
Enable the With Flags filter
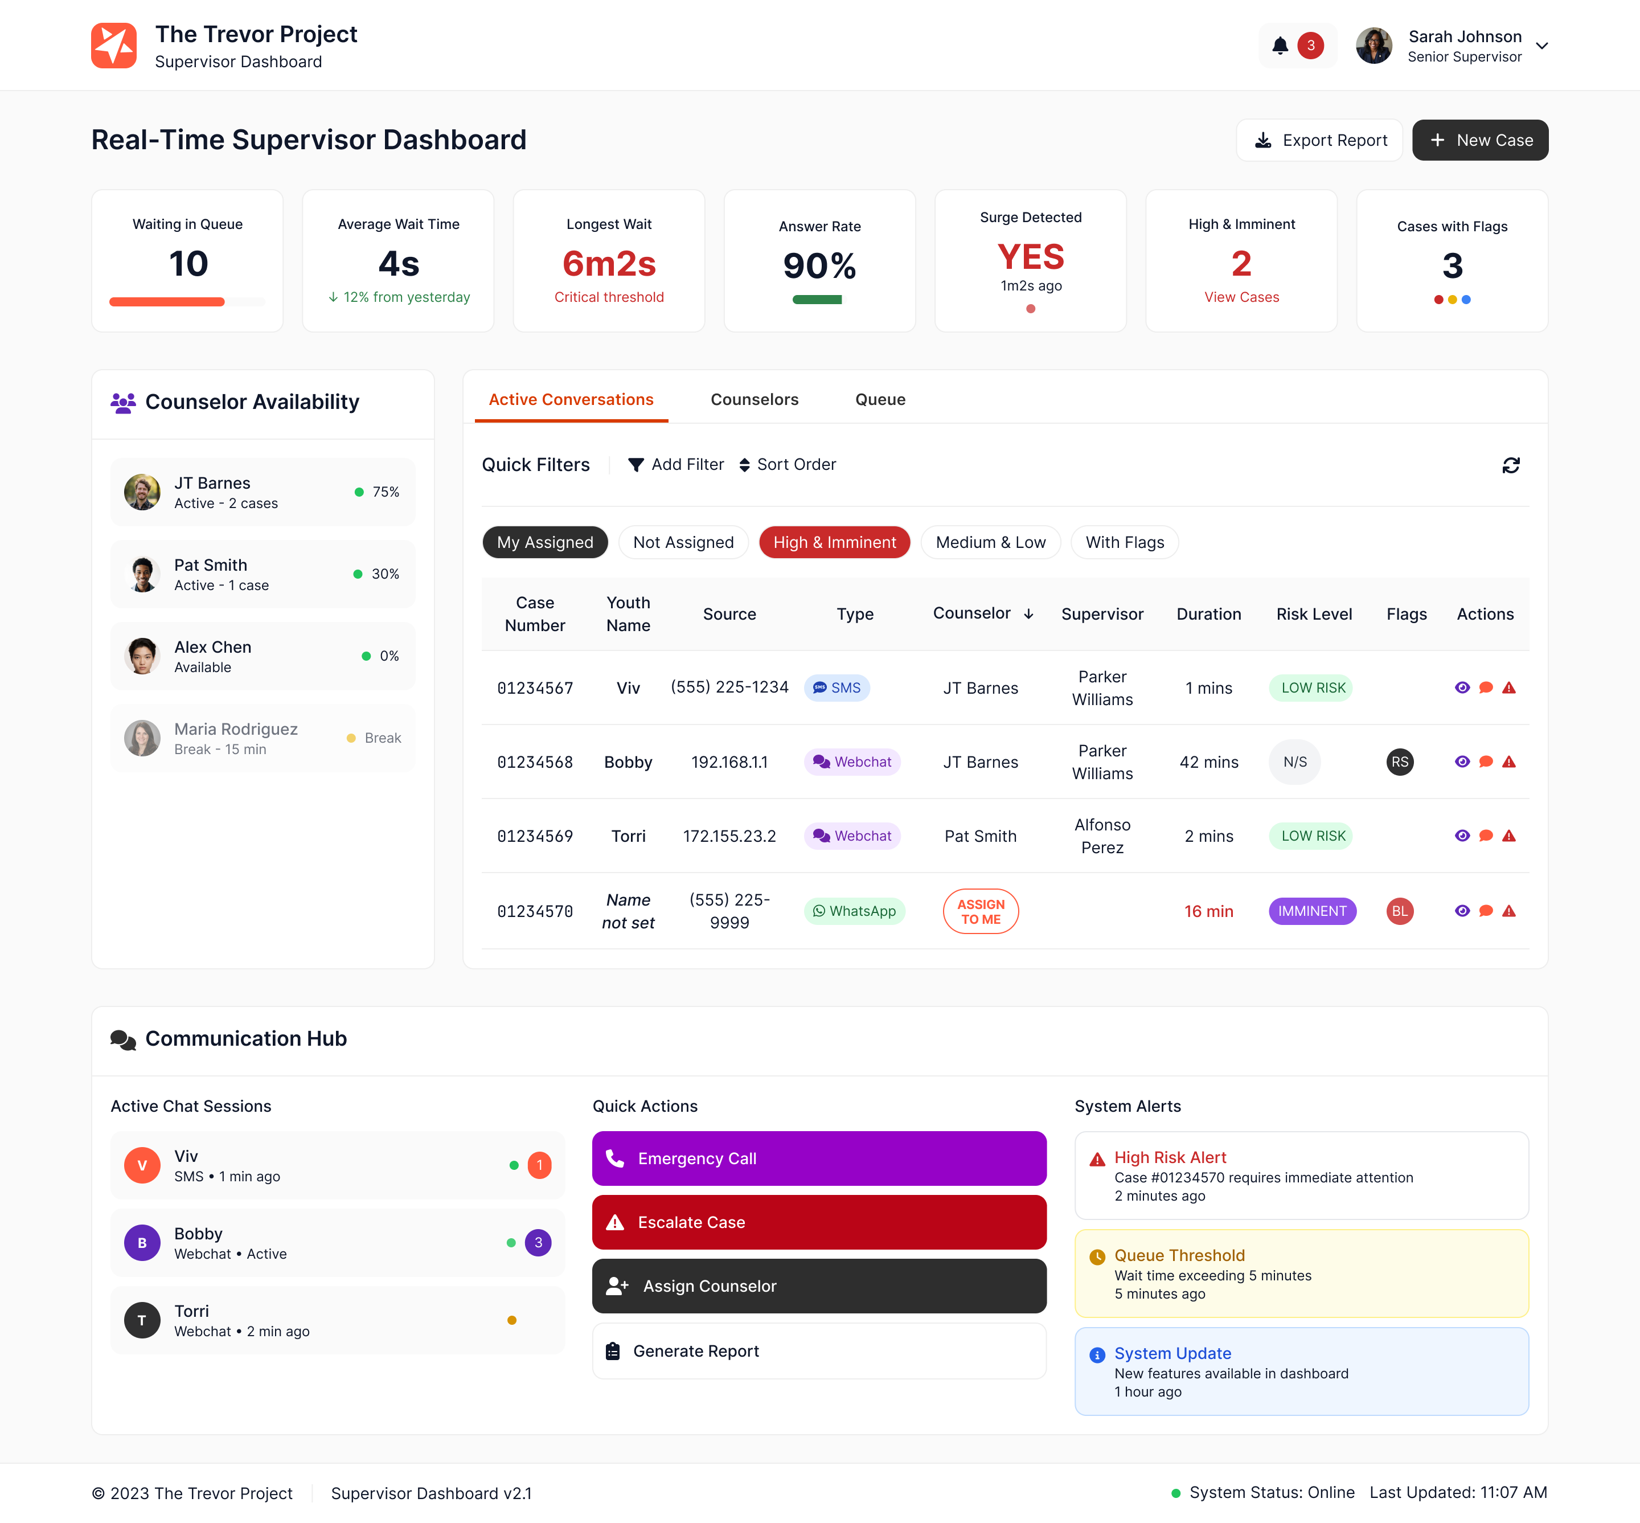point(1124,542)
